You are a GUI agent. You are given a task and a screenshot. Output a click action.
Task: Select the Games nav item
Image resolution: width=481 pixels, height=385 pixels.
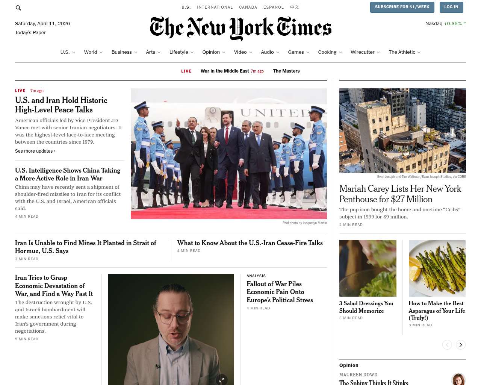296,52
